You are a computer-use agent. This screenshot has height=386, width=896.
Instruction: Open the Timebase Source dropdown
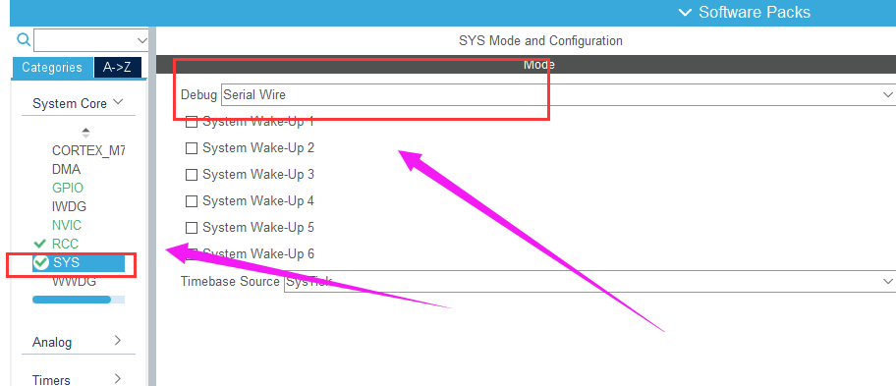pyautogui.click(x=589, y=282)
